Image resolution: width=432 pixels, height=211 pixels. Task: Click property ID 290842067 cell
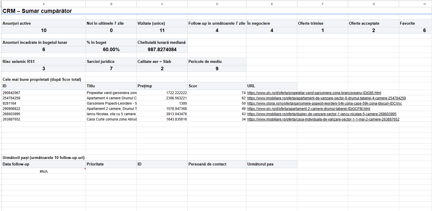pyautogui.click(x=44, y=93)
